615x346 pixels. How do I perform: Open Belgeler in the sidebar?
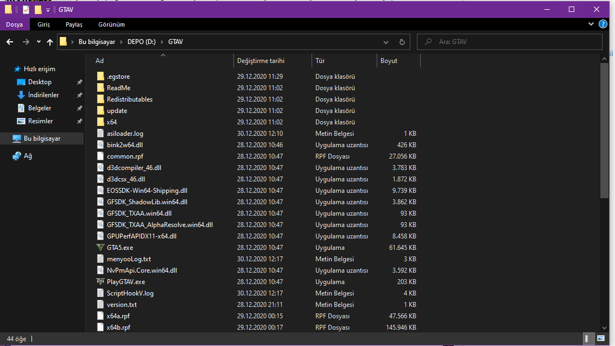(40, 108)
